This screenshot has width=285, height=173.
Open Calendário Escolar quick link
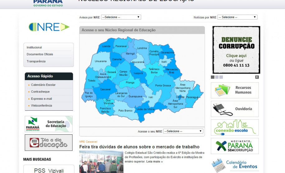tap(43, 85)
